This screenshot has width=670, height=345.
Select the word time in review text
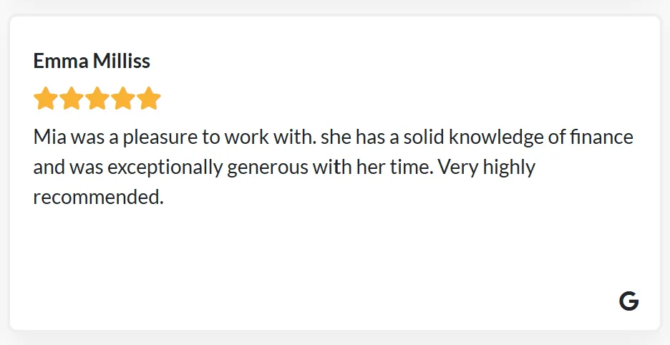coord(412,167)
